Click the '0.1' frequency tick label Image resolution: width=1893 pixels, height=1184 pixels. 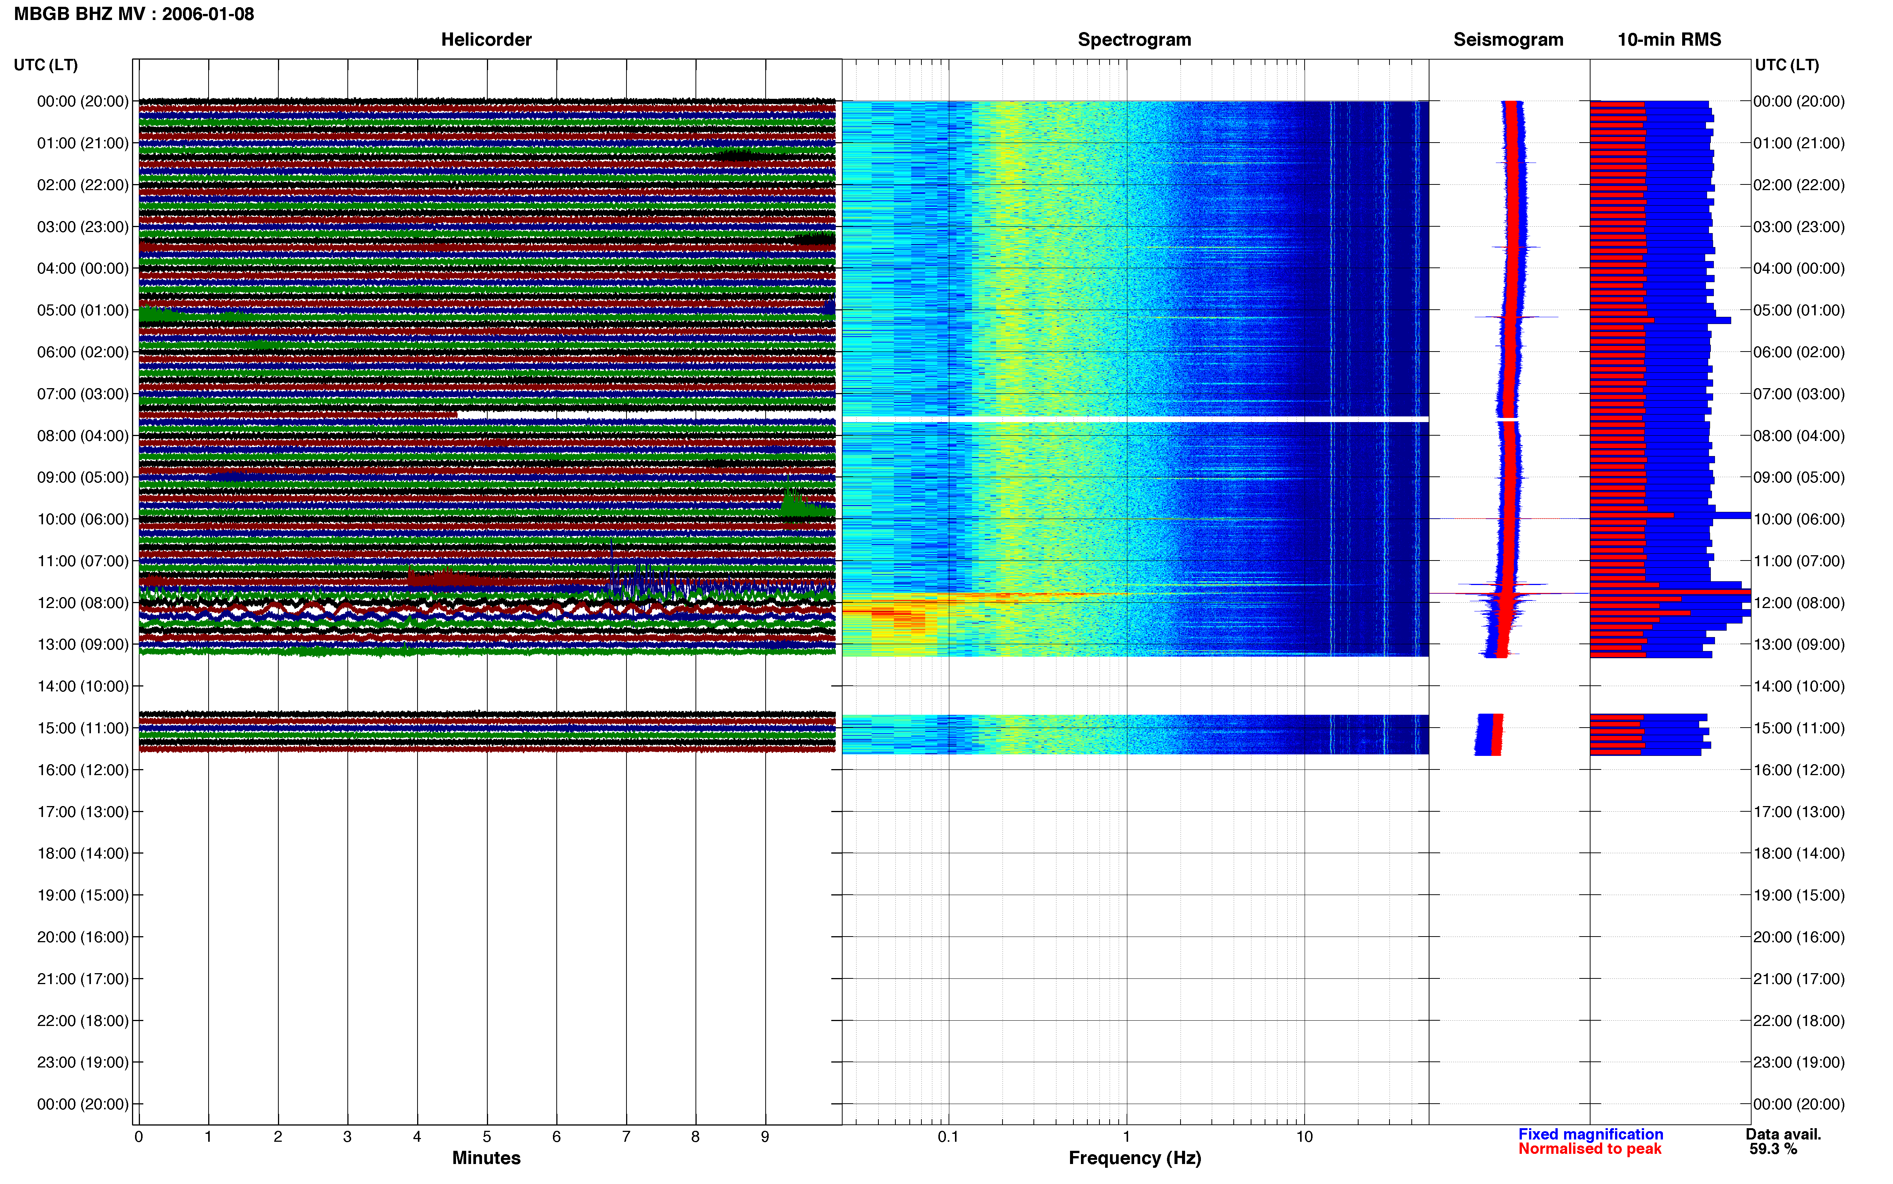(x=948, y=1137)
